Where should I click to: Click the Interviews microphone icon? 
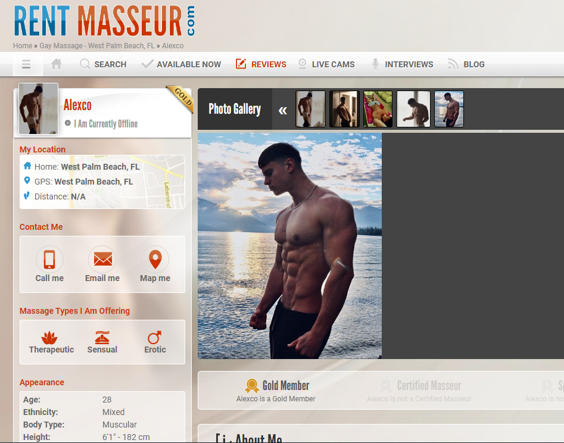point(375,64)
